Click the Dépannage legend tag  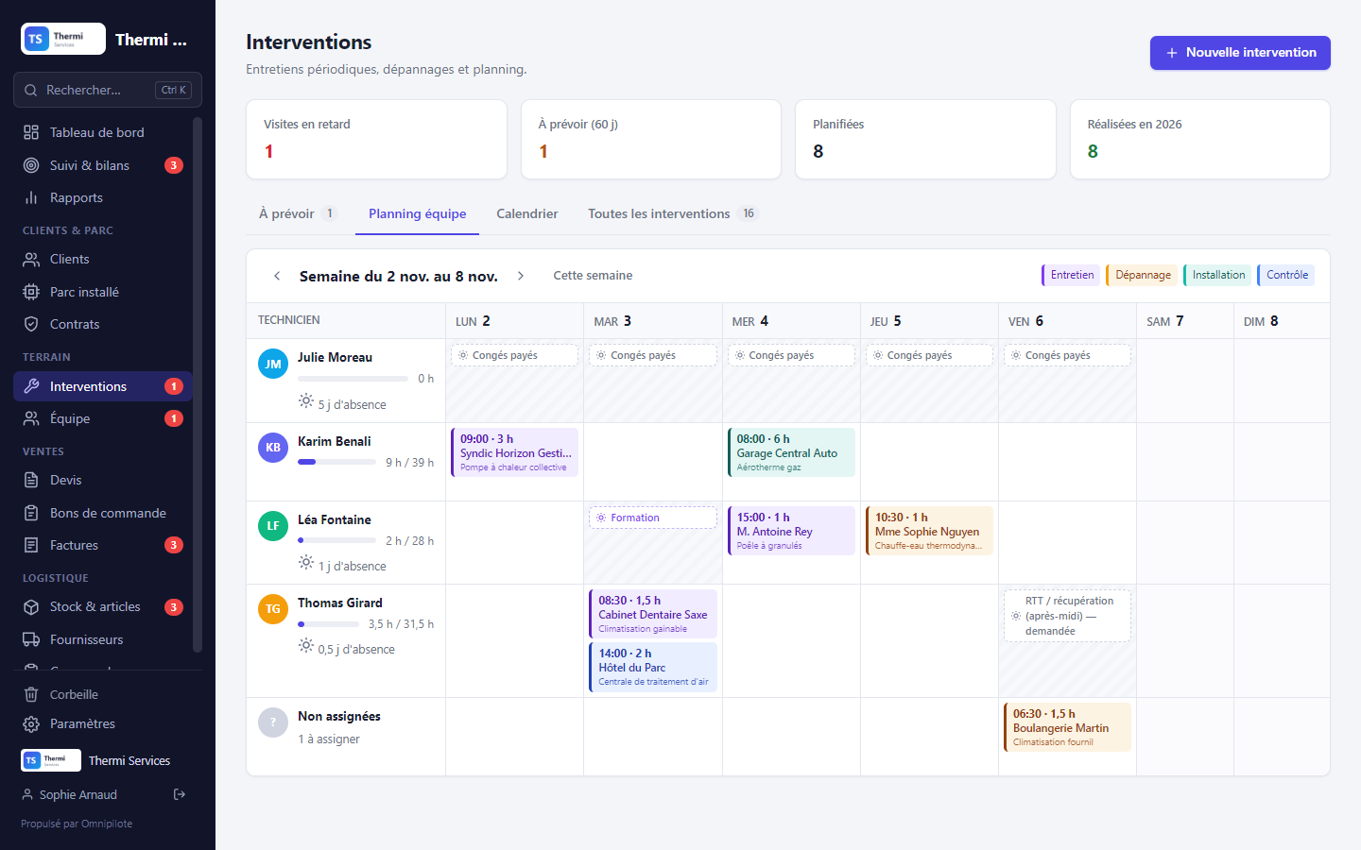point(1143,275)
